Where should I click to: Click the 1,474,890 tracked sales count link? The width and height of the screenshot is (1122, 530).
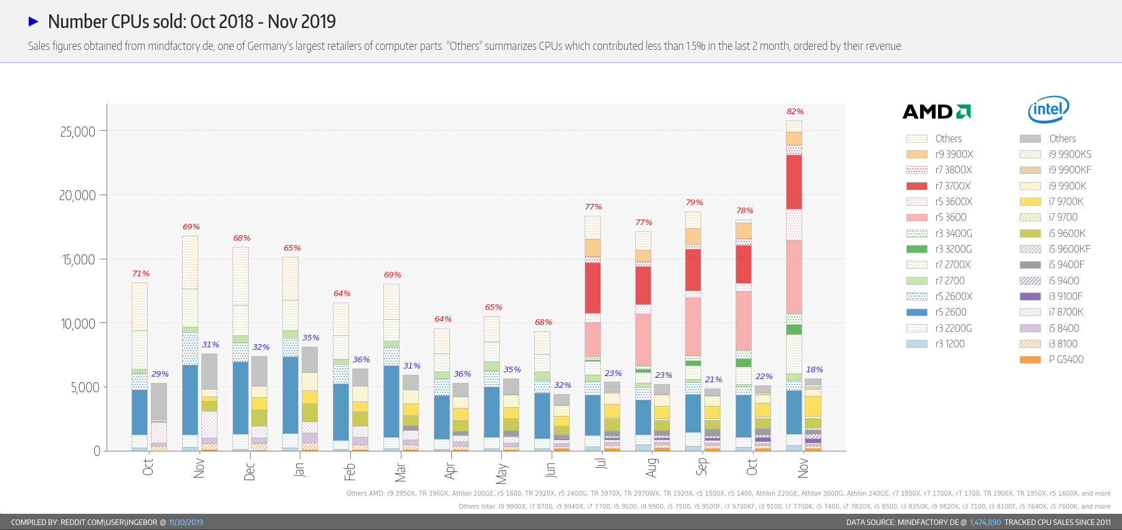point(985,523)
